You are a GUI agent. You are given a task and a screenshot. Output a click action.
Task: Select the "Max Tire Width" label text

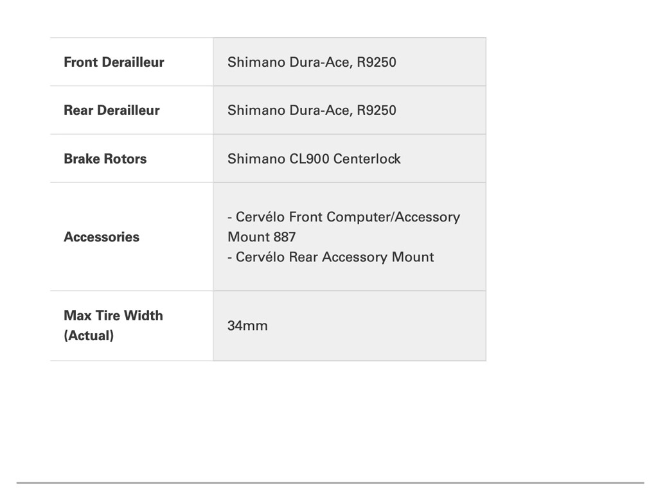113,316
